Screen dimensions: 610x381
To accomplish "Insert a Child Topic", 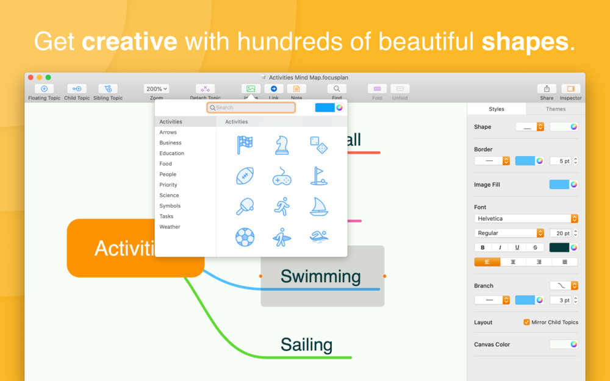I will 77,89.
